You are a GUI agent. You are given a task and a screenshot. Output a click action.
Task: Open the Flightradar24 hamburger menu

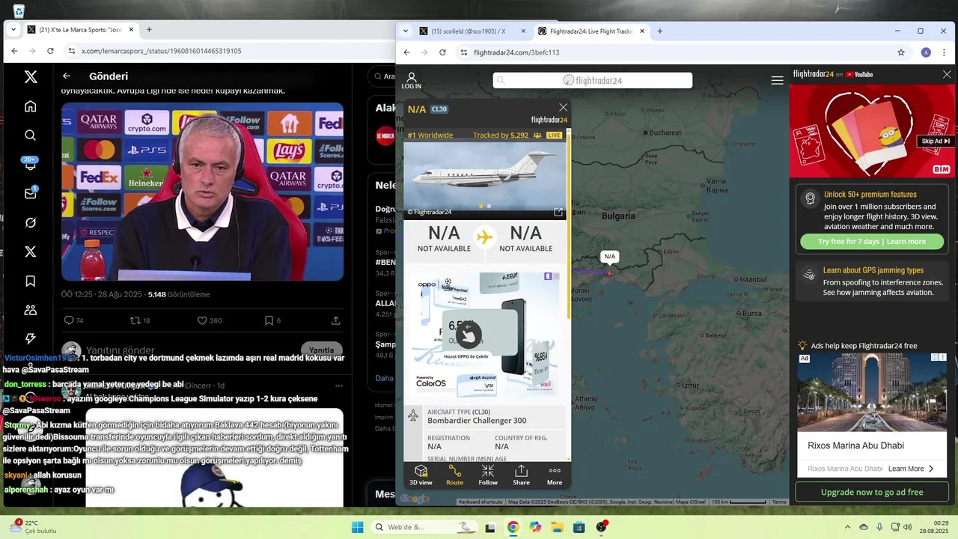778,80
